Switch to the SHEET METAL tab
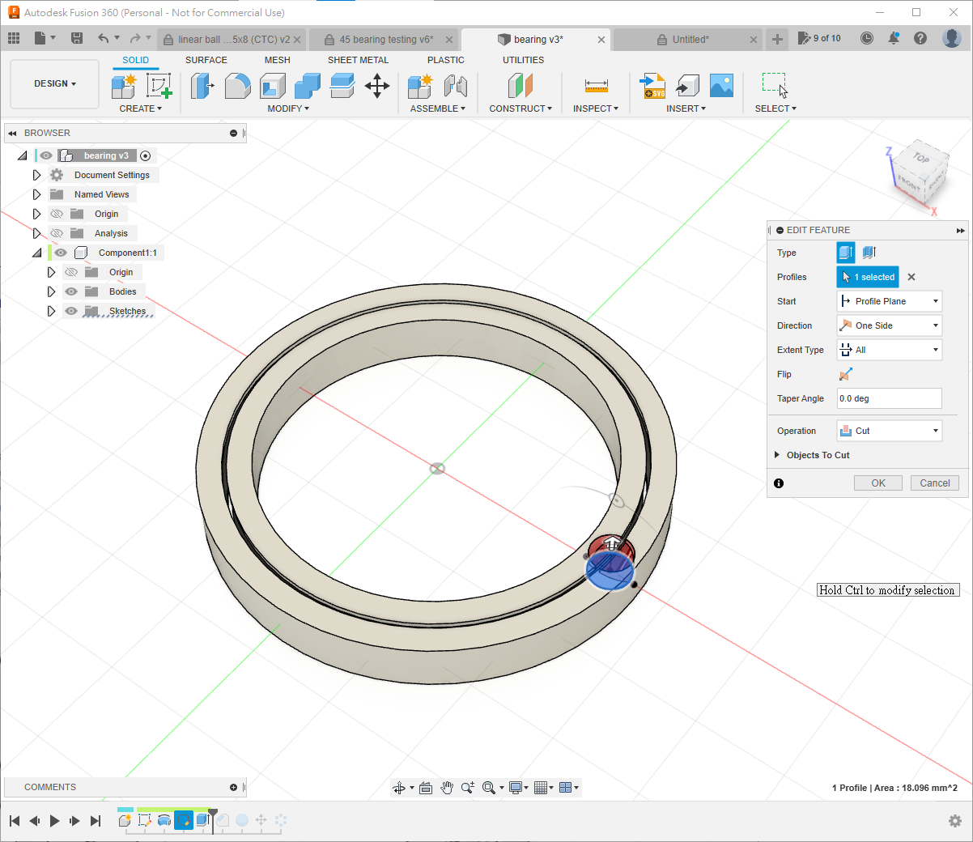 pos(358,60)
